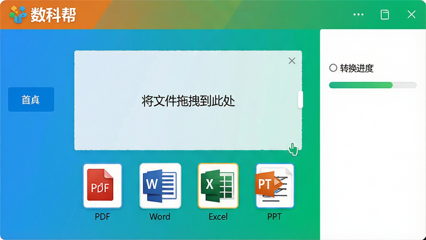The width and height of the screenshot is (426, 240).
Task: Open the three-dot more options menu
Action: tap(358, 15)
